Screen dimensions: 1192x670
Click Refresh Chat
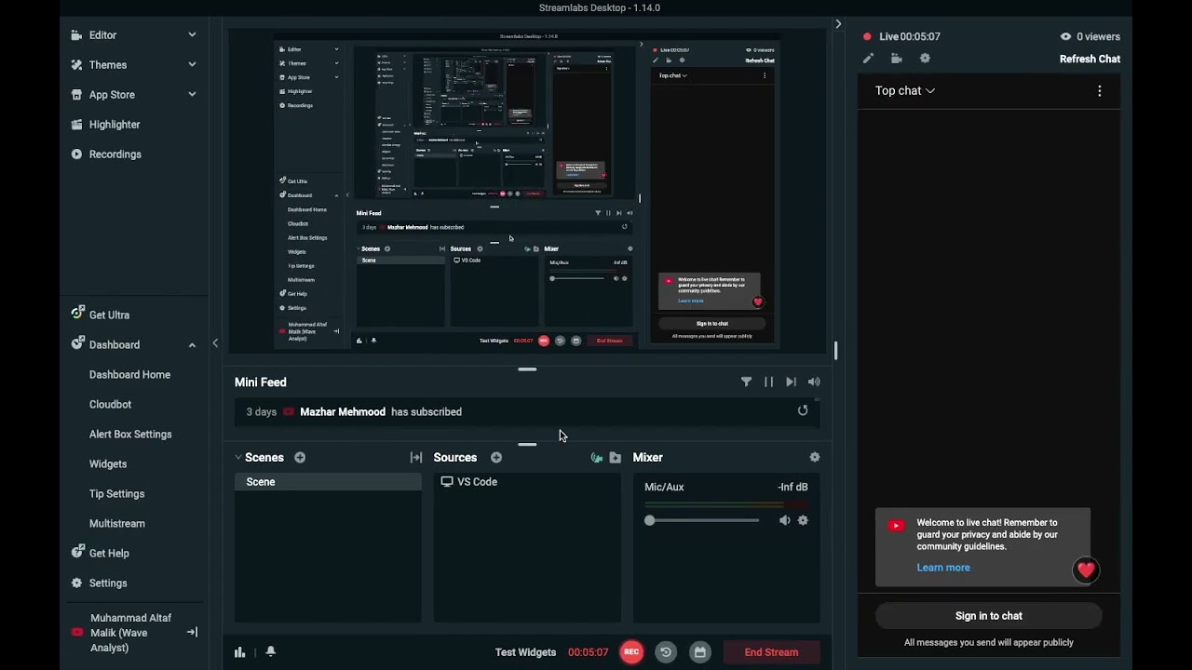coord(1090,59)
